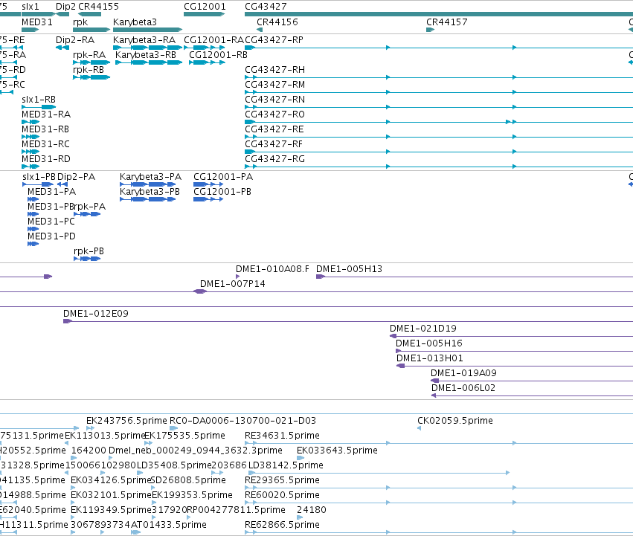
Task: Select the rpk-RB transcript label
Action: [x=89, y=70]
